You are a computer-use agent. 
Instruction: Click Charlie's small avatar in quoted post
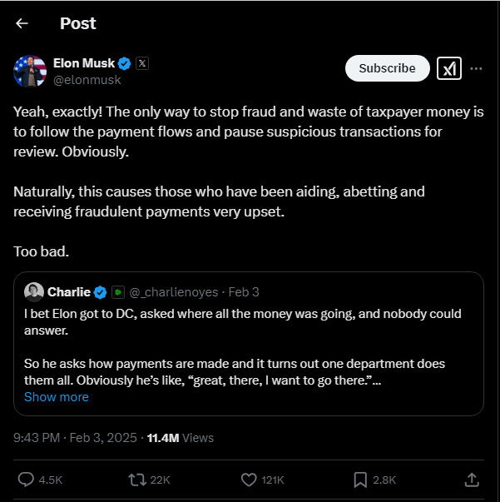(34, 292)
